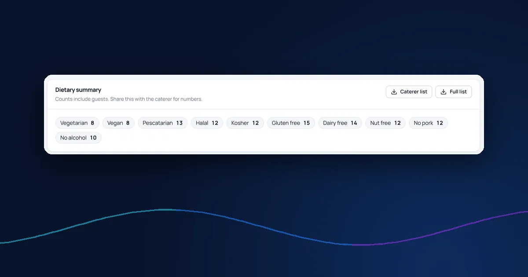Download the Caterer list
Viewport: 528px width, 277px height.
tap(409, 92)
